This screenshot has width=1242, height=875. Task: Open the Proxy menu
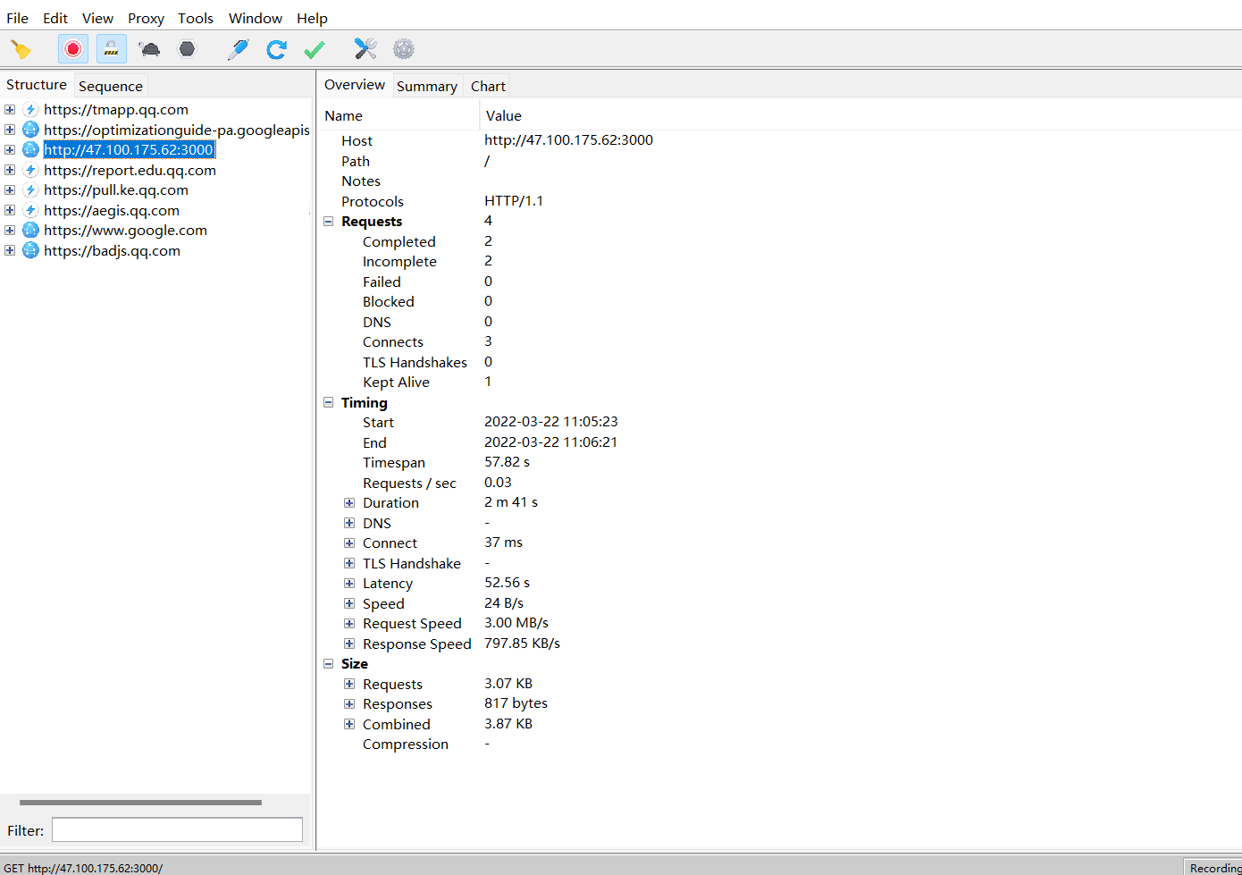[146, 18]
